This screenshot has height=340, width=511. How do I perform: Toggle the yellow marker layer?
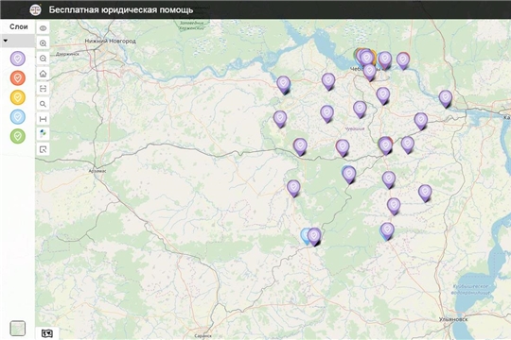click(x=18, y=97)
